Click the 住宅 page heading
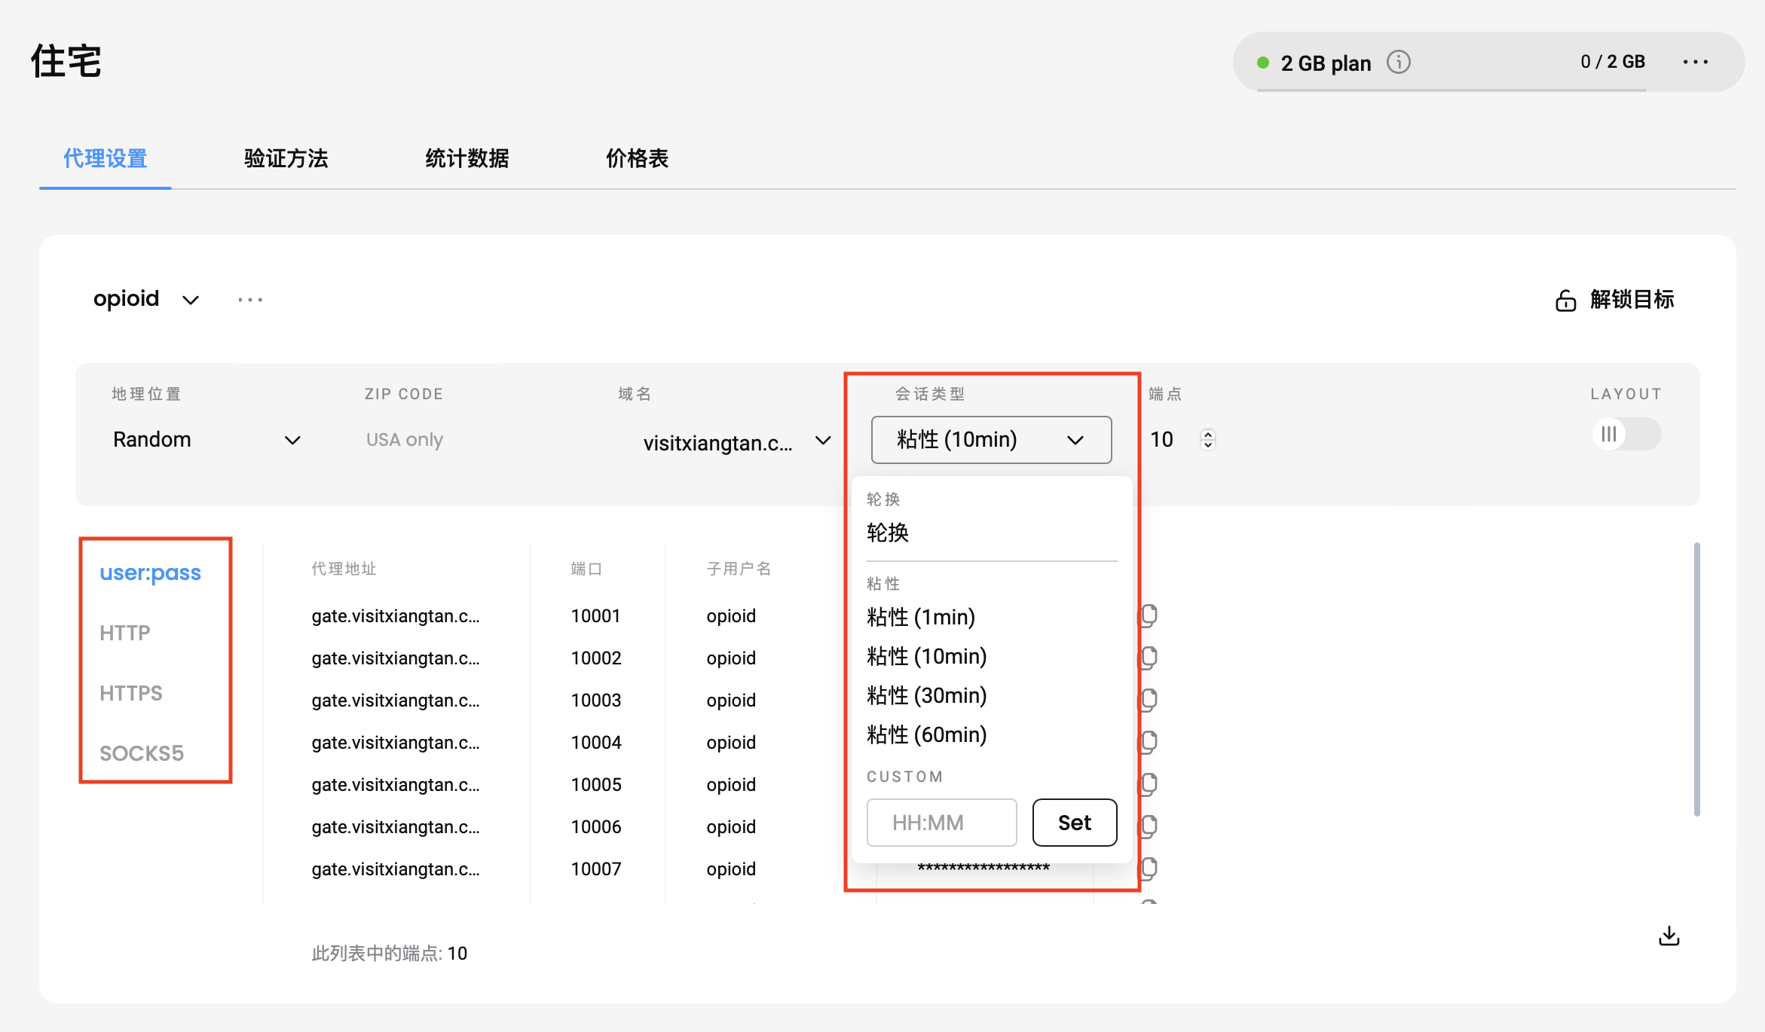This screenshot has width=1765, height=1032. click(x=66, y=61)
